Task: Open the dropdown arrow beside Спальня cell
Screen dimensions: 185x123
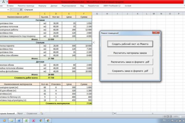Action: tap(93, 42)
